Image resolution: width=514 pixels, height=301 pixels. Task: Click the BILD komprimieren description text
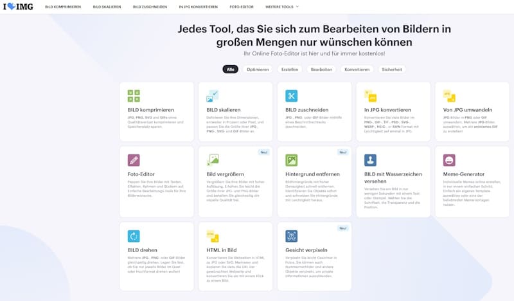pyautogui.click(x=156, y=122)
